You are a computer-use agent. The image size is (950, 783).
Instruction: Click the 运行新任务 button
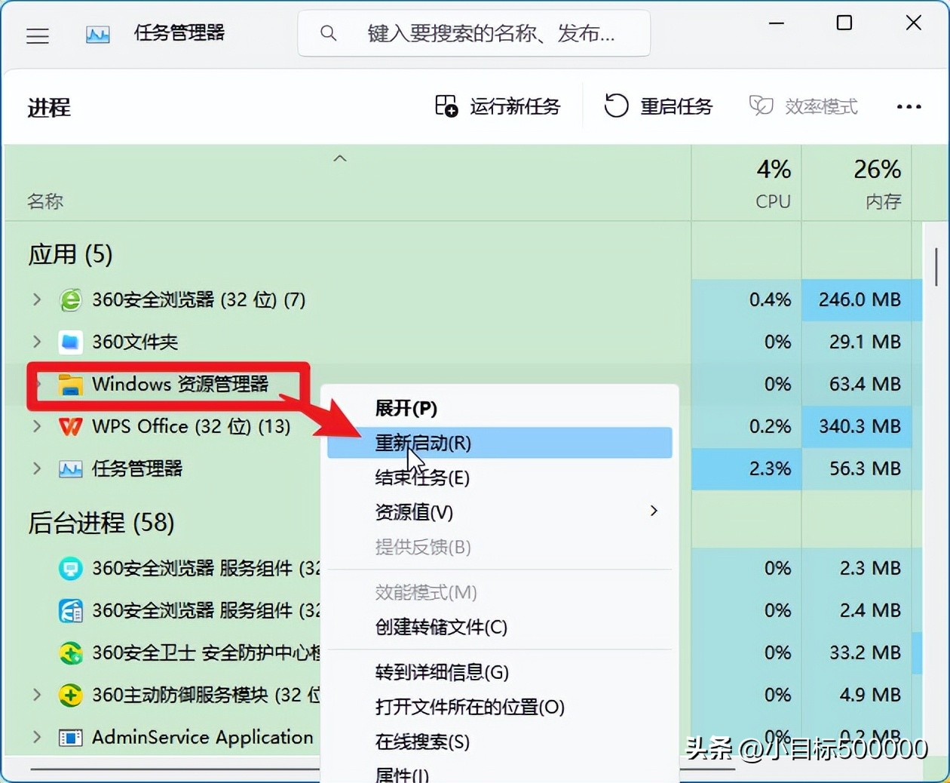click(x=500, y=106)
